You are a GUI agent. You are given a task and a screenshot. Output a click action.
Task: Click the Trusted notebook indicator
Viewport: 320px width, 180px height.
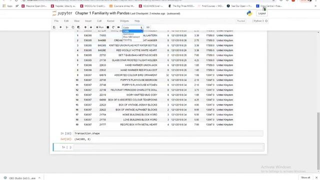click(241, 21)
